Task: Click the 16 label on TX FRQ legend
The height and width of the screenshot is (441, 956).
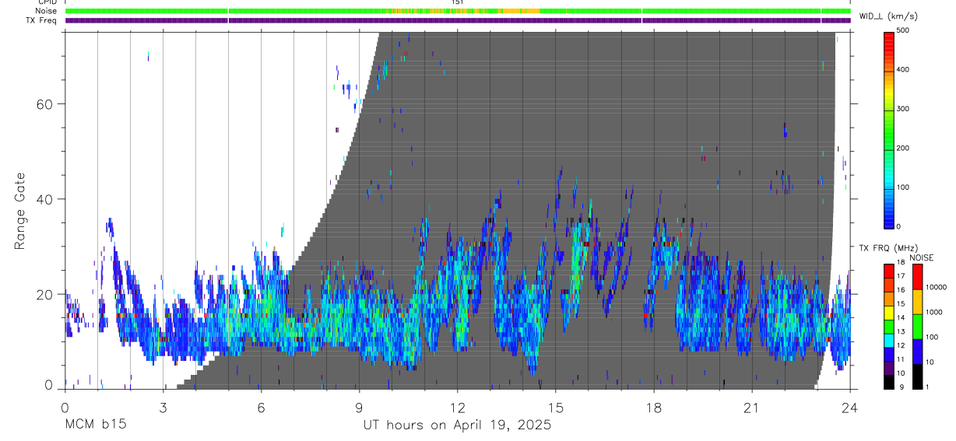Action: (x=901, y=289)
